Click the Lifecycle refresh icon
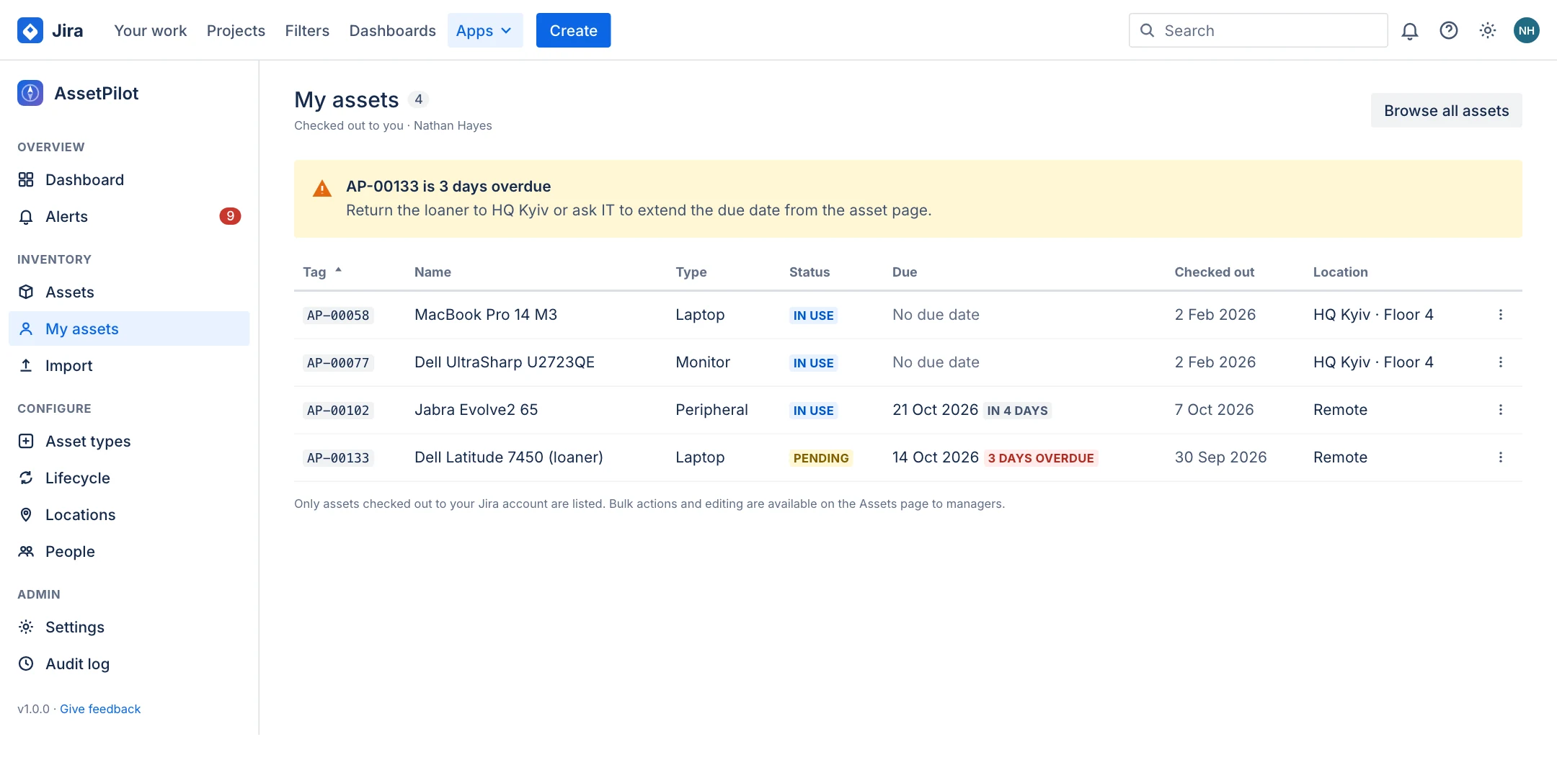 coord(26,478)
